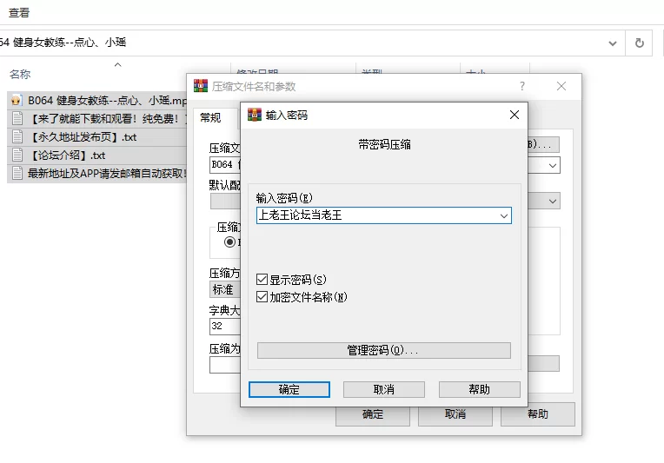This screenshot has width=664, height=463.
Task: Switch to the 常规 tab
Action: pyautogui.click(x=210, y=118)
